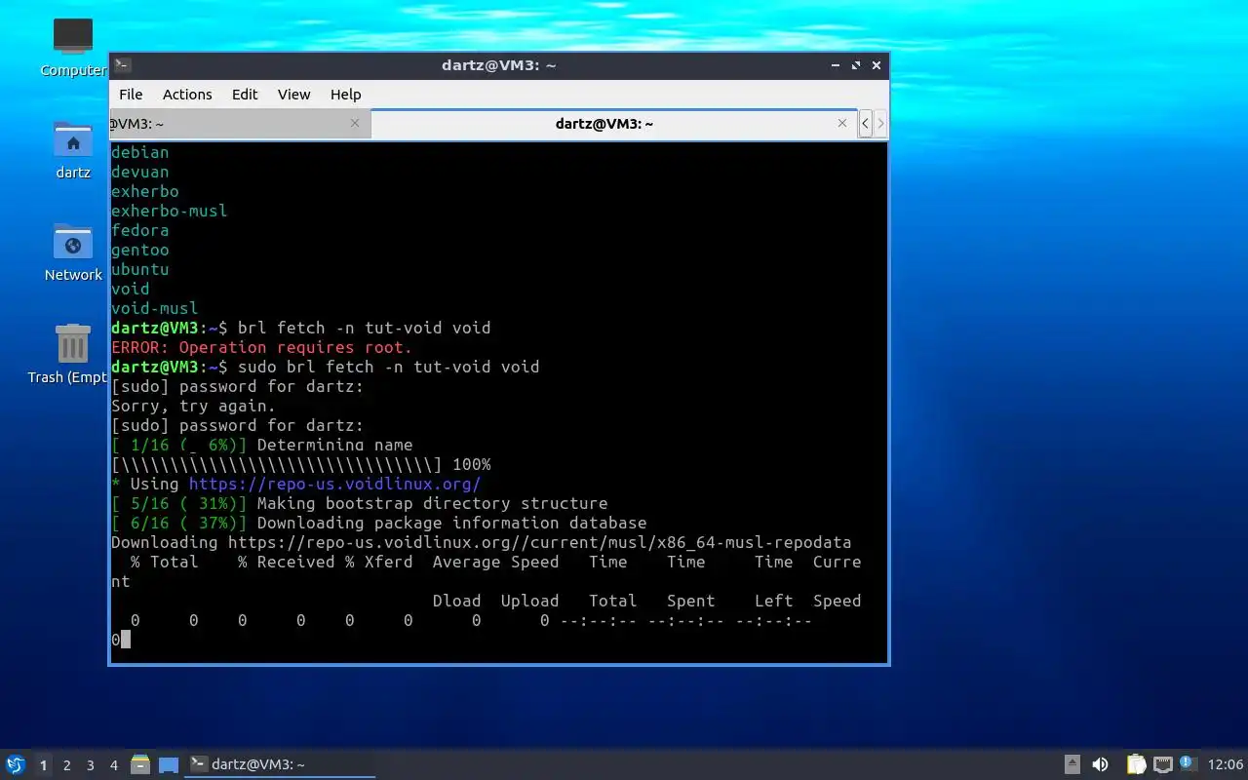Open the update notifier tray icon

click(1188, 763)
